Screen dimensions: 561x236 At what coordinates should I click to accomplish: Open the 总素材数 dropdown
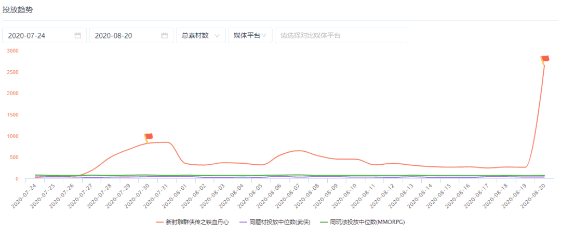(x=201, y=35)
